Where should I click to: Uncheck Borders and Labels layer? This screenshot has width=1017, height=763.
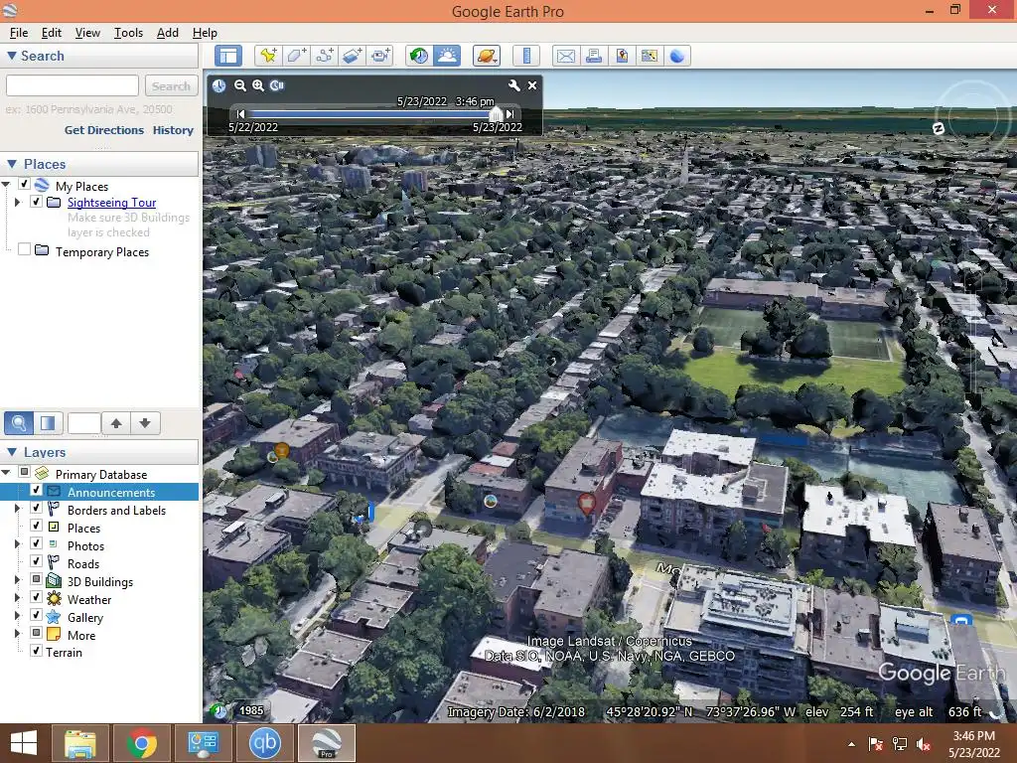tap(37, 508)
